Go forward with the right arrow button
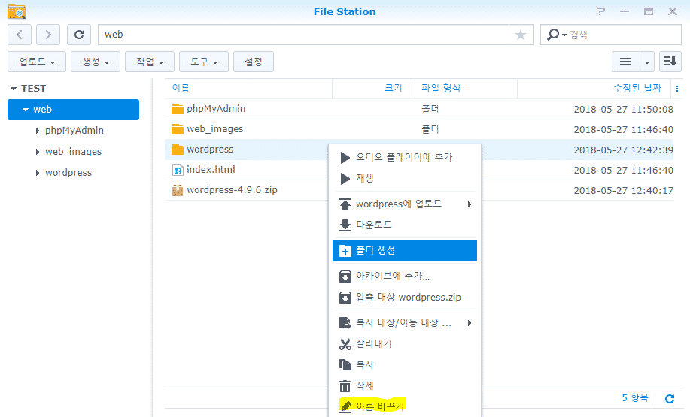The height and width of the screenshot is (417, 690). (x=48, y=35)
